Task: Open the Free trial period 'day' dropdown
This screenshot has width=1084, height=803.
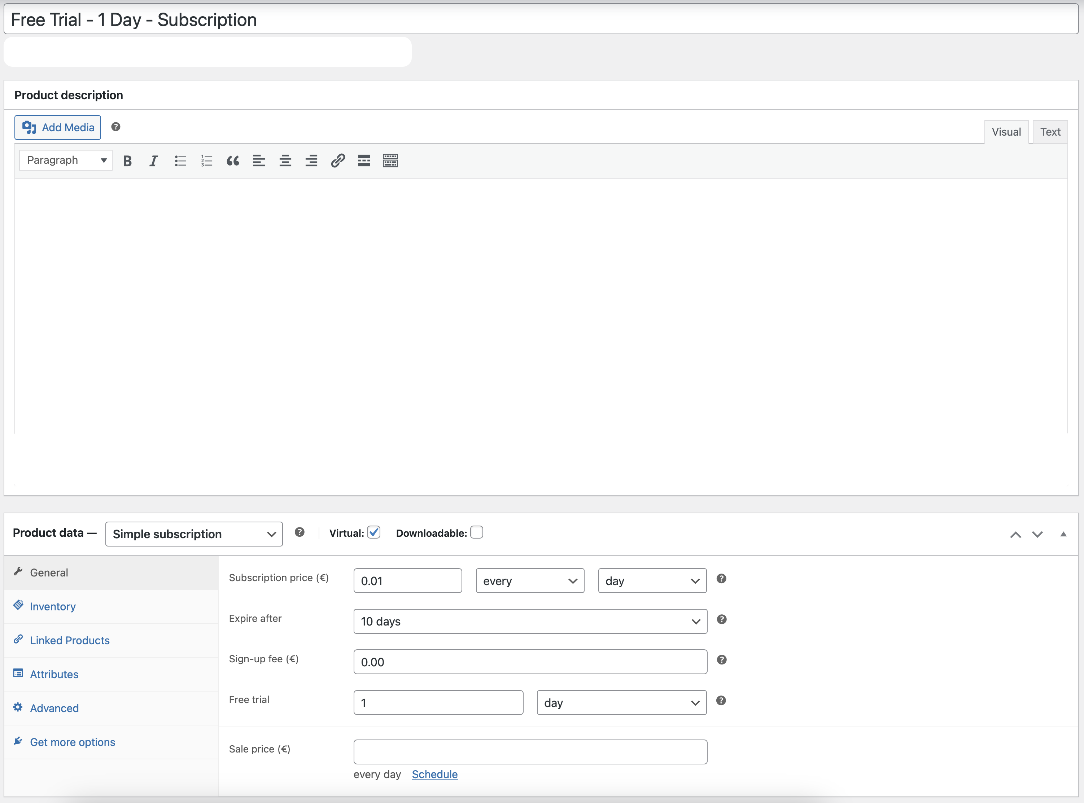Action: point(622,703)
